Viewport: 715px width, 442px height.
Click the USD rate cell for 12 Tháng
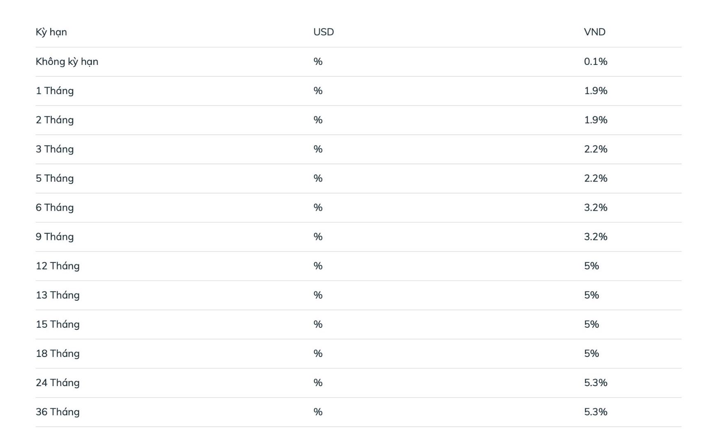318,266
